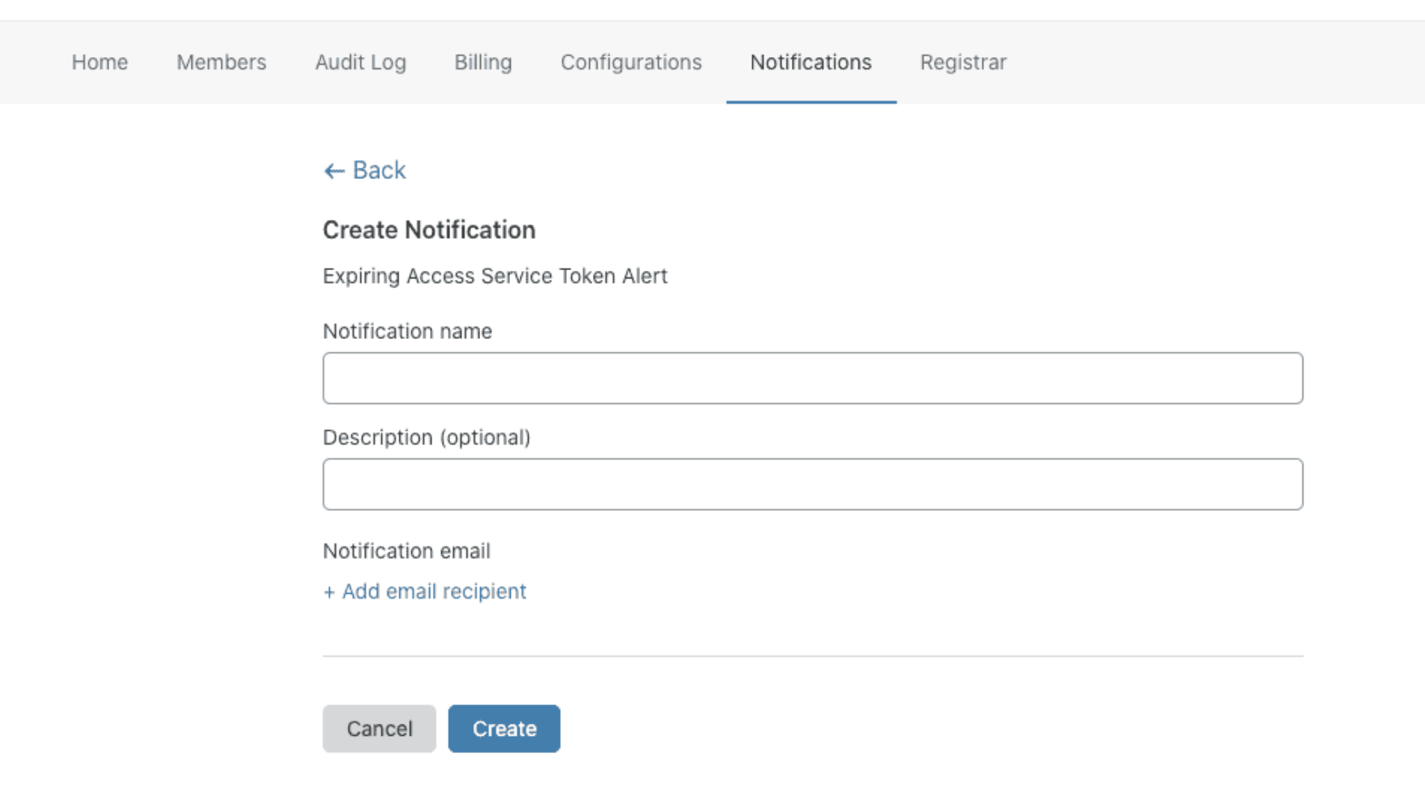This screenshot has height=788, width=1425.
Task: Click the back arrow icon
Action: [333, 170]
